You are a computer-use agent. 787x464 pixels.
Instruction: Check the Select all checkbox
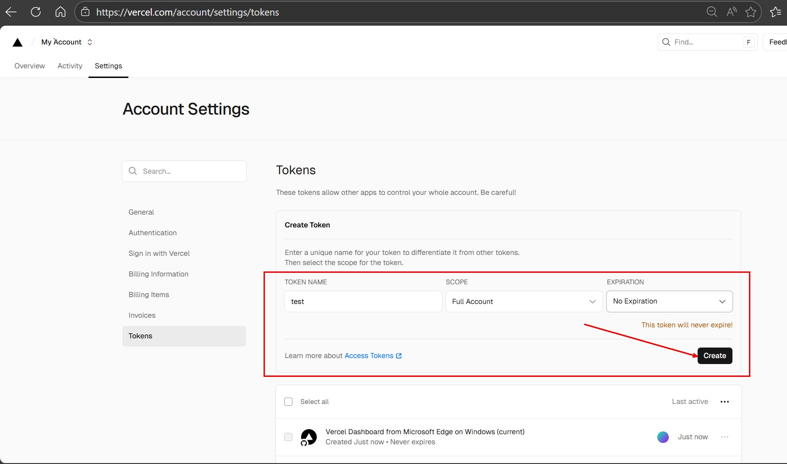[x=288, y=402]
